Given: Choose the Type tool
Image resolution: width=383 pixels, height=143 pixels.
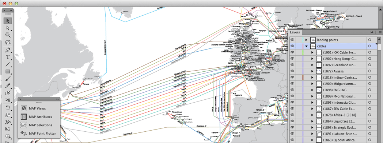Looking at the screenshot, I should [8, 57].
